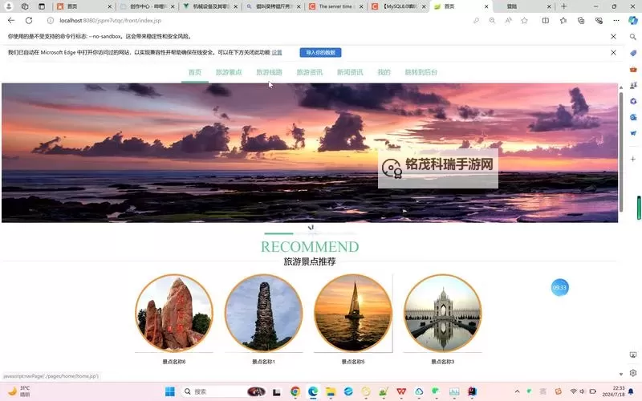Screen dimensions: 642x401
Task: Open the browser profile avatar icon
Action: point(9,6)
